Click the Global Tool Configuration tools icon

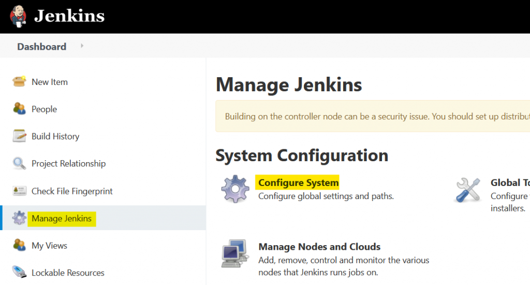pos(468,190)
